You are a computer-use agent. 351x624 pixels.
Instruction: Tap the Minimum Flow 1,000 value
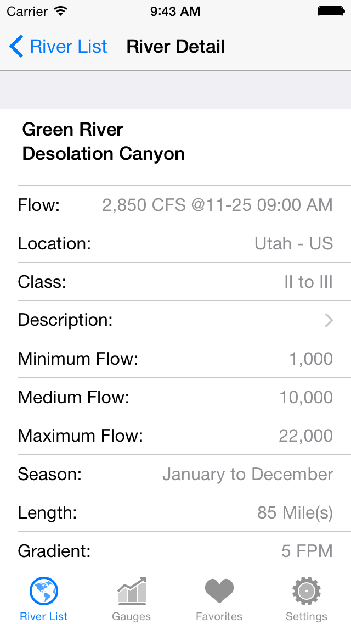[311, 359]
